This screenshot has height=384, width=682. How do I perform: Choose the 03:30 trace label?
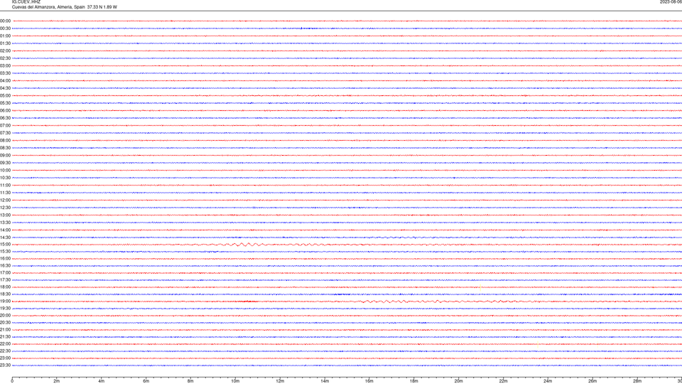(x=5, y=73)
